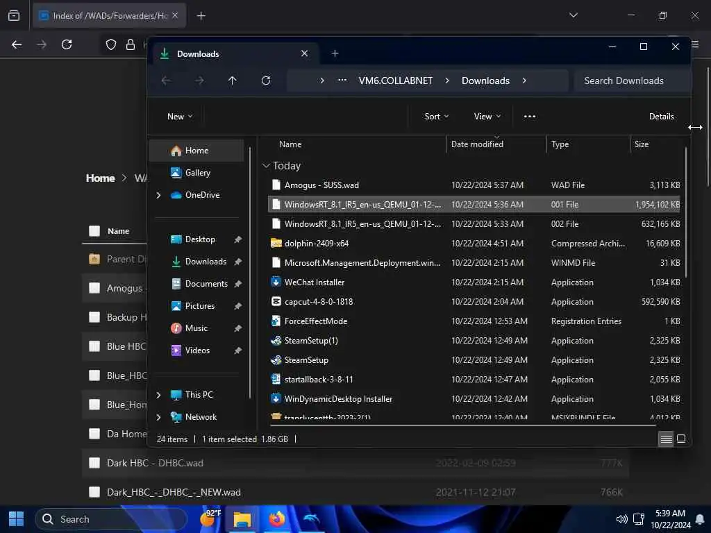Viewport: 711px width, 533px height.
Task: Switch to large thumbnails view layout icon
Action: click(x=680, y=439)
